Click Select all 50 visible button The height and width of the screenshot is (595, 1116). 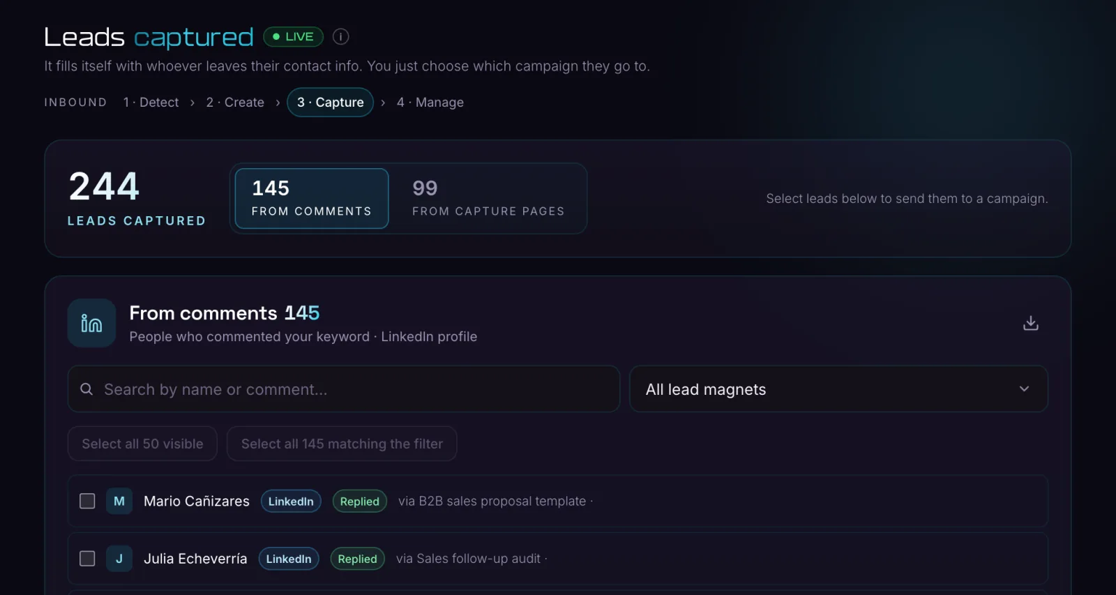coord(142,444)
